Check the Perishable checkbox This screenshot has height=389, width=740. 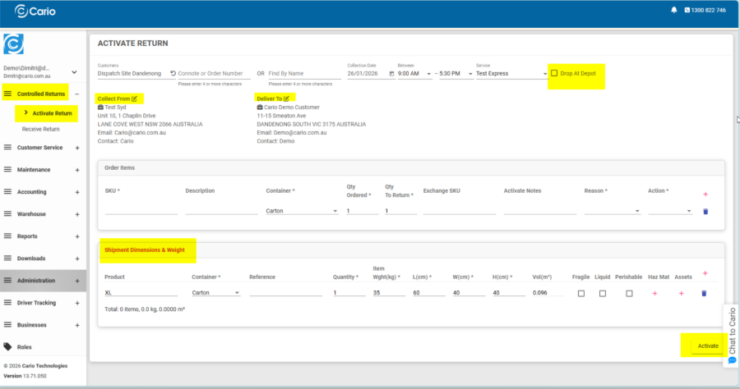click(x=629, y=293)
